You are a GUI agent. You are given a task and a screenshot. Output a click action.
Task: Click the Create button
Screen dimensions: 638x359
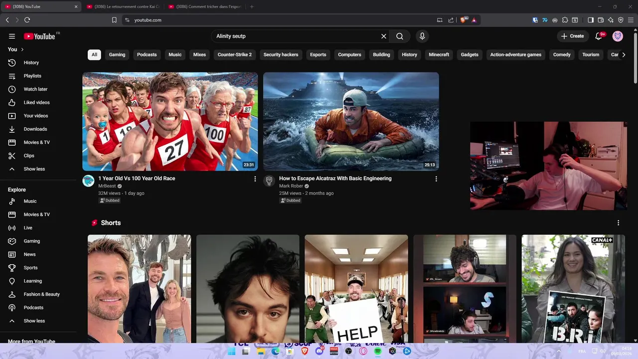572,36
